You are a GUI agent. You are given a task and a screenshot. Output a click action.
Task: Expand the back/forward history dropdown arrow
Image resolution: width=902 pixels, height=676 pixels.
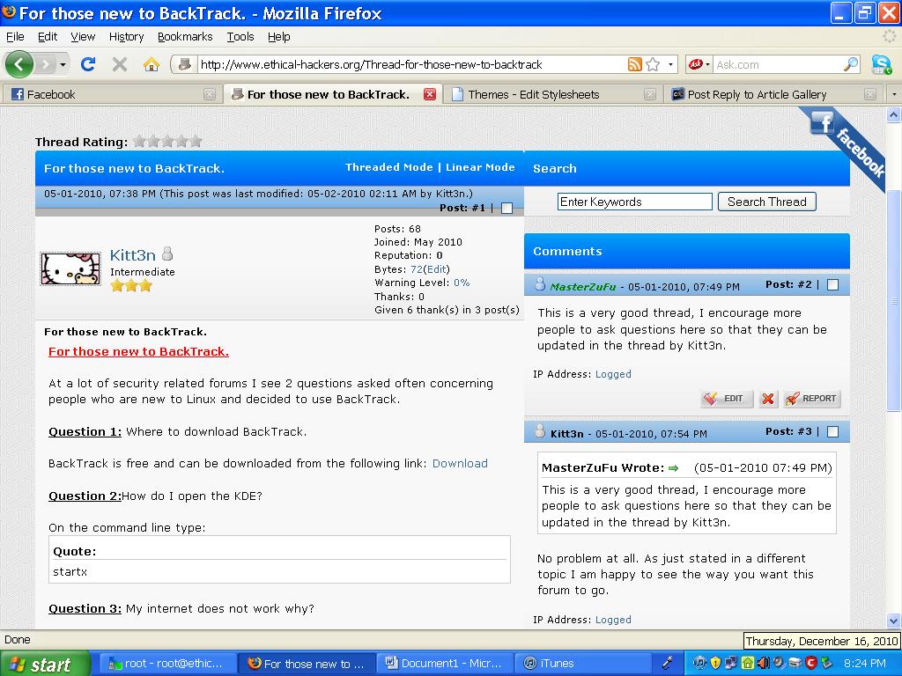point(63,64)
